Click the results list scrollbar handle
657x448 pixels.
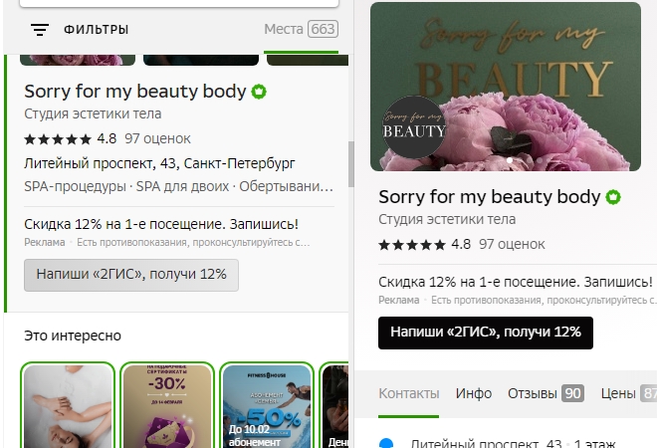tap(351, 164)
